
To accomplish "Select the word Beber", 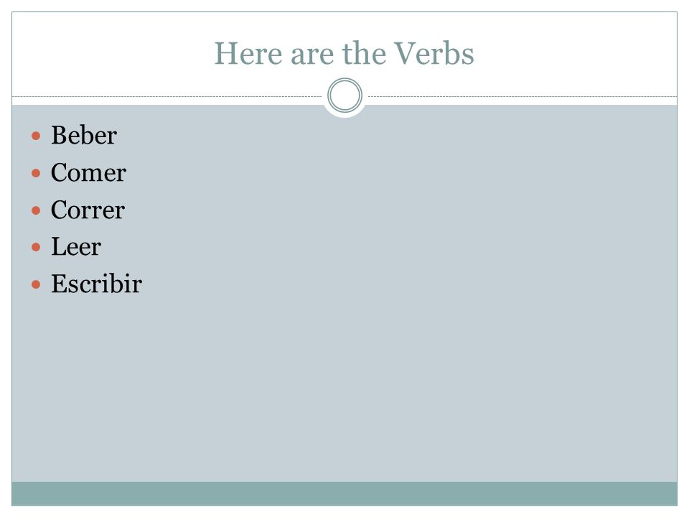I will coord(84,135).
